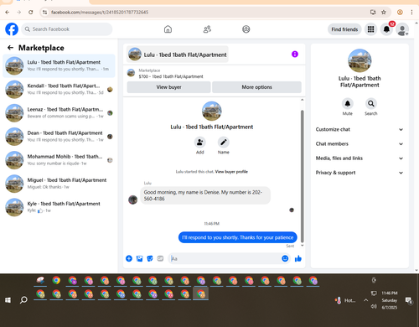Open the Leenaz conversation

[59, 113]
